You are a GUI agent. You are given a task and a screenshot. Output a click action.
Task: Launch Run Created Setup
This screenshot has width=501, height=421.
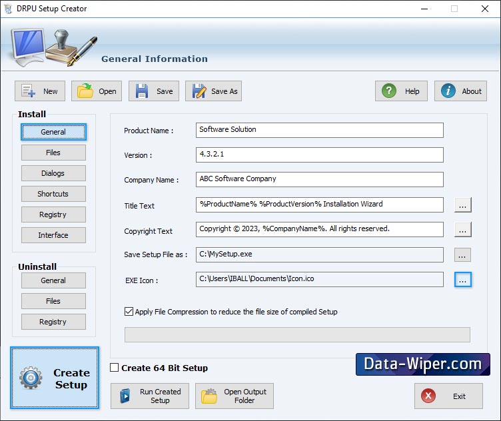coord(150,396)
